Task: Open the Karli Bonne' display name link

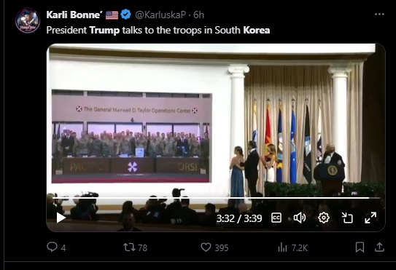Action: [x=74, y=15]
